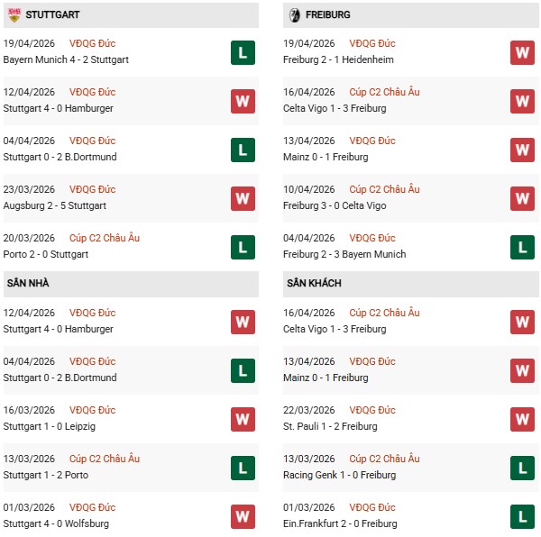Image resolution: width=541 pixels, height=537 pixels.
Task: Open the FREIBURG team header
Action: [x=329, y=15]
